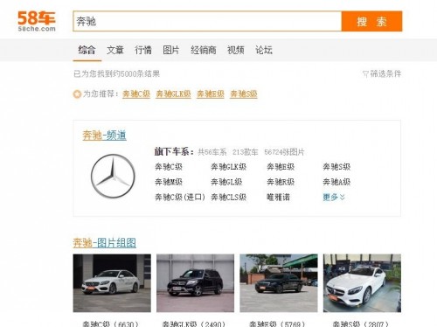Select 奔驰A级 in car series grid
The image size is (437, 327).
(336, 182)
